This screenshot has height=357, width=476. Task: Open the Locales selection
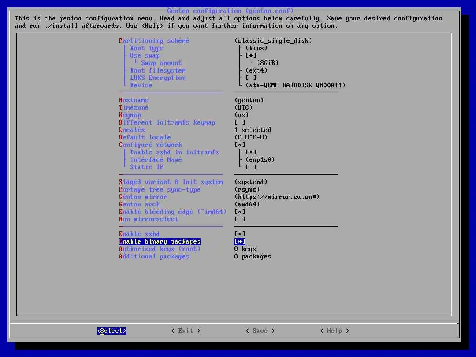pyautogui.click(x=132, y=130)
